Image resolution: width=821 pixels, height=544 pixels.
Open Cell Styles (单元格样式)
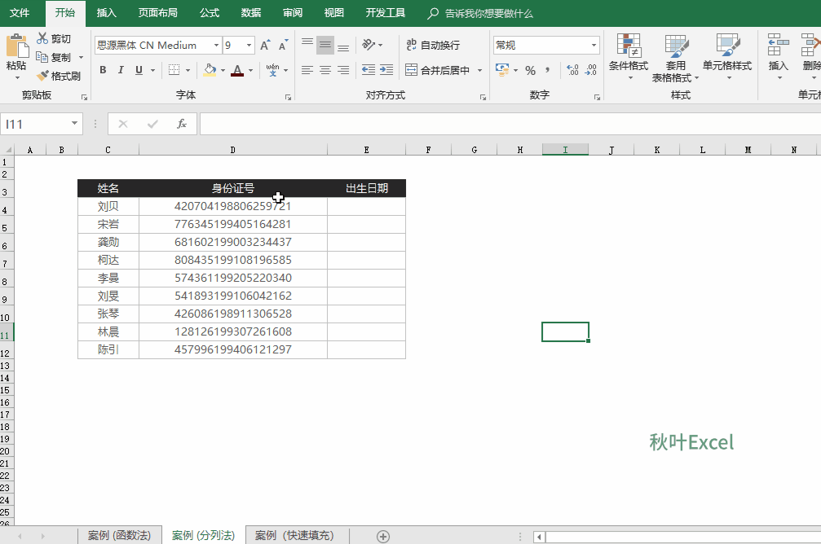727,57
